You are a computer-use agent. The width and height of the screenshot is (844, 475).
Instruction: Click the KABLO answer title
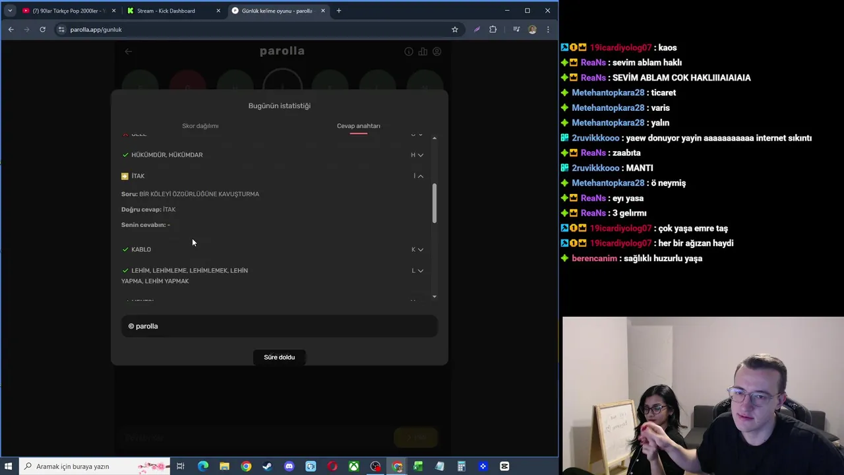pos(141,249)
